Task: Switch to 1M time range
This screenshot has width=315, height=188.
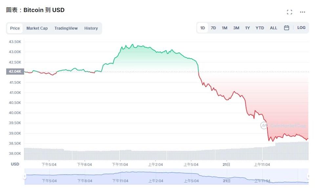Action: point(224,28)
